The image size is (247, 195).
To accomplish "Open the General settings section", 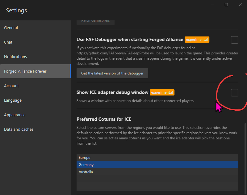I will click(x=36, y=28).
